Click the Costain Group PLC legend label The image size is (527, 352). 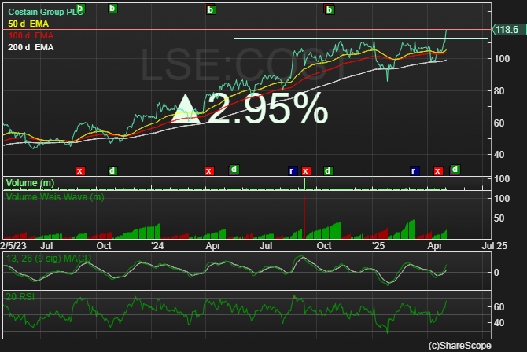[x=46, y=12]
